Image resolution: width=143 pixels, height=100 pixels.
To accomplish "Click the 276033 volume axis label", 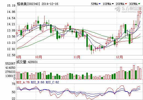I will point(10,72).
